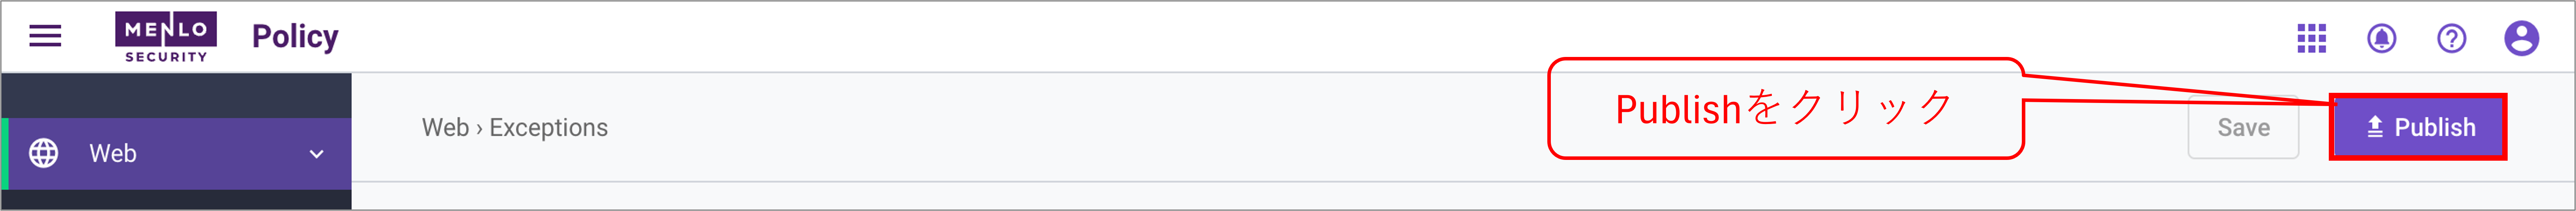The height and width of the screenshot is (211, 2576).
Task: Open the hamburger navigation menu
Action: 45,37
